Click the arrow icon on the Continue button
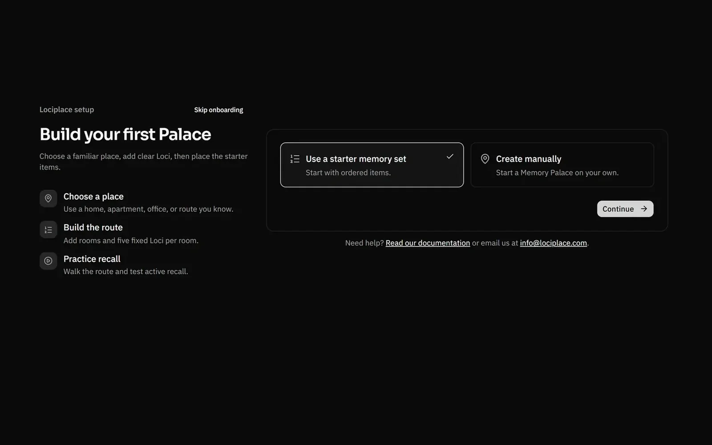This screenshot has width=712, height=445. click(x=644, y=209)
